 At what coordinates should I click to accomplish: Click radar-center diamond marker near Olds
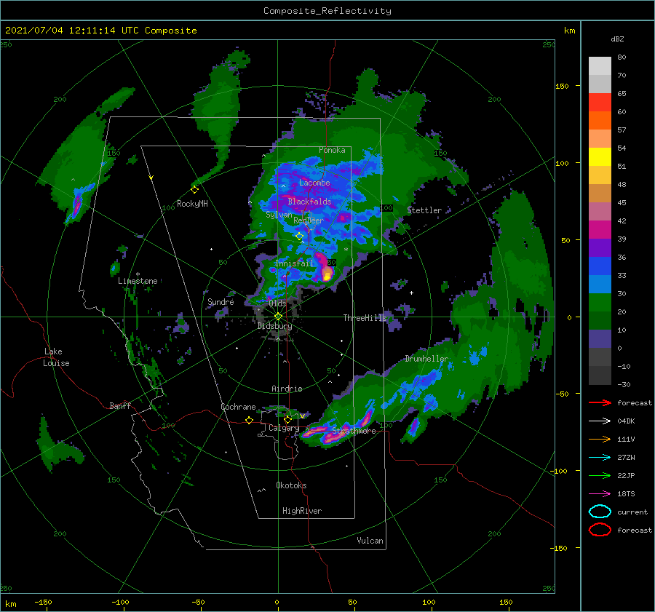pyautogui.click(x=278, y=317)
